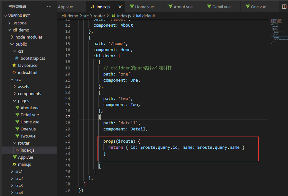Expand the src3 folder

[x=12, y=185]
